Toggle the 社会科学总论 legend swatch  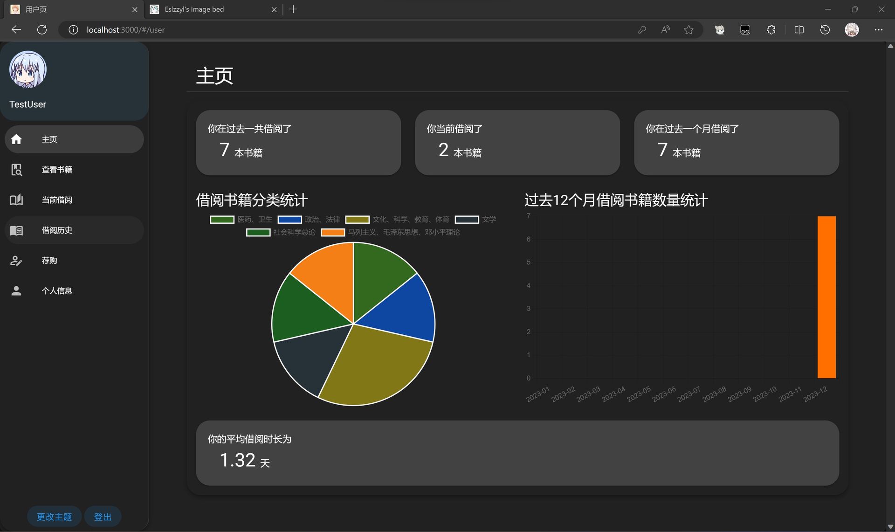pyautogui.click(x=258, y=232)
